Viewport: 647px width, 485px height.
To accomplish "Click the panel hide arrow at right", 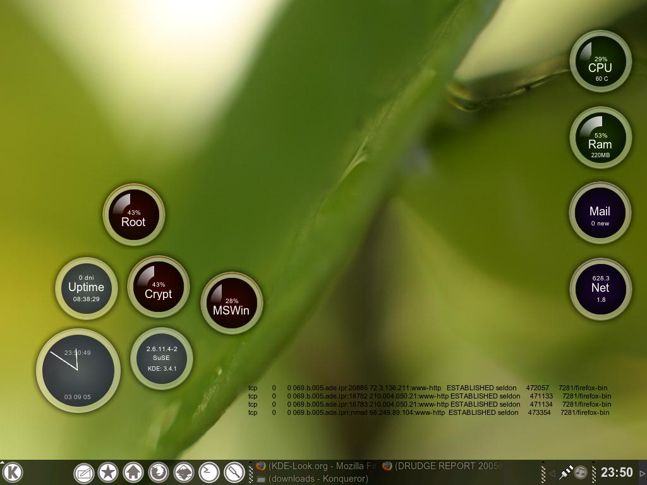I will click(x=643, y=474).
